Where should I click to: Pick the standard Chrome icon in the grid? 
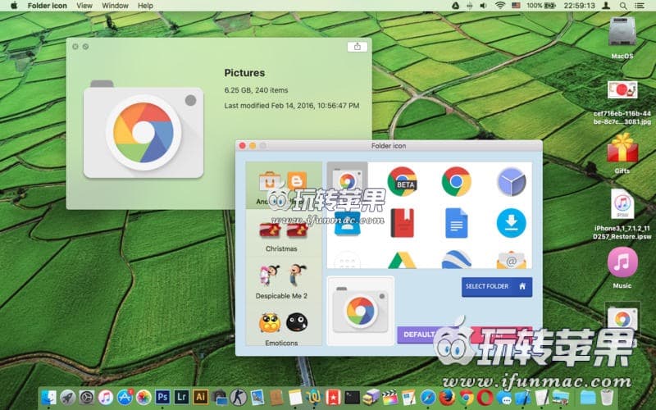(457, 181)
